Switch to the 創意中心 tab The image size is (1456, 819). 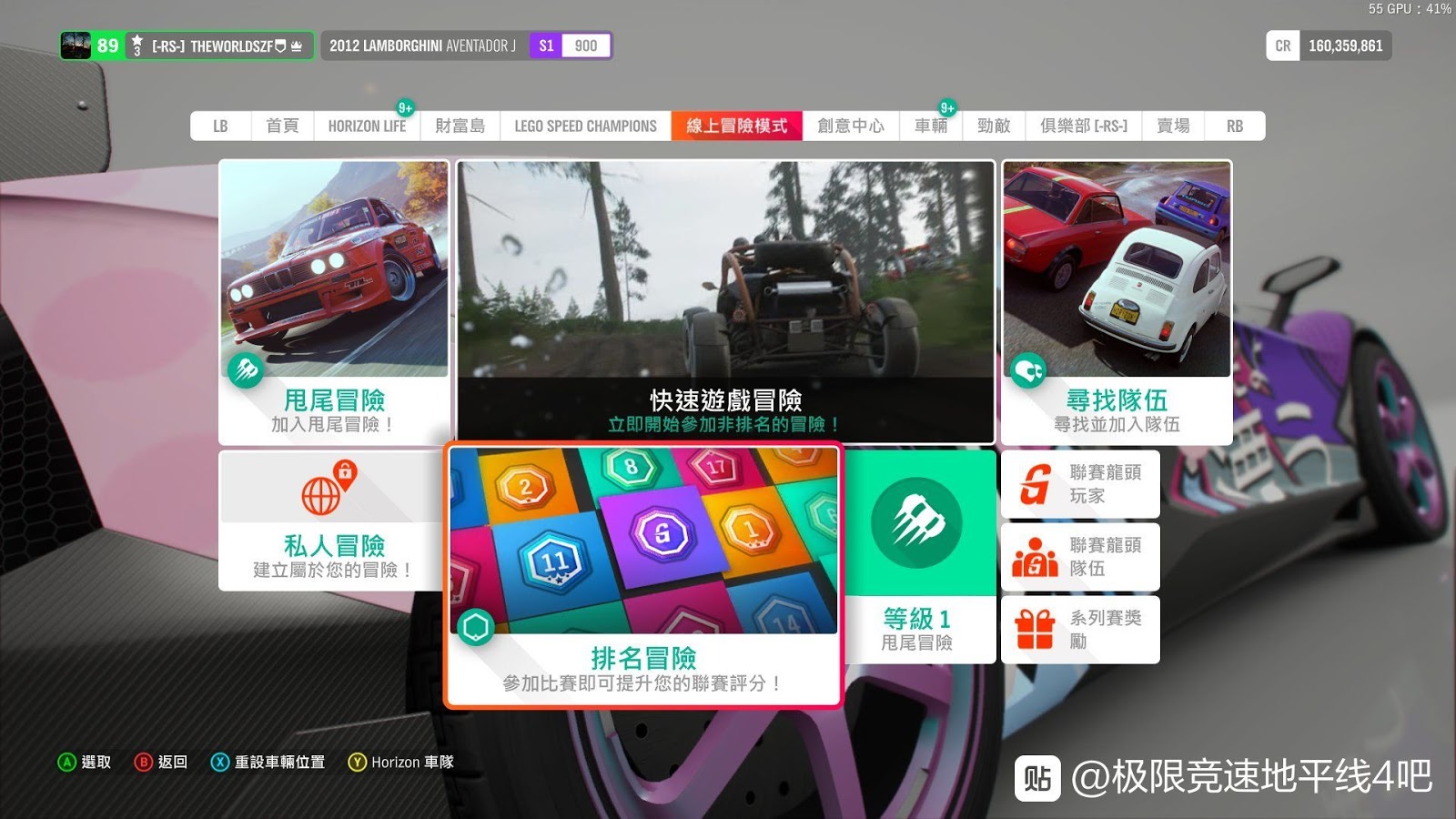pyautogui.click(x=851, y=126)
